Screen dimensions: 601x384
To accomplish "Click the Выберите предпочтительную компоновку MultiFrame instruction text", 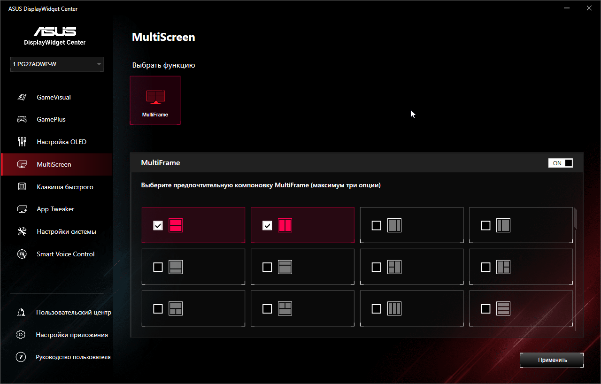I will (261, 185).
